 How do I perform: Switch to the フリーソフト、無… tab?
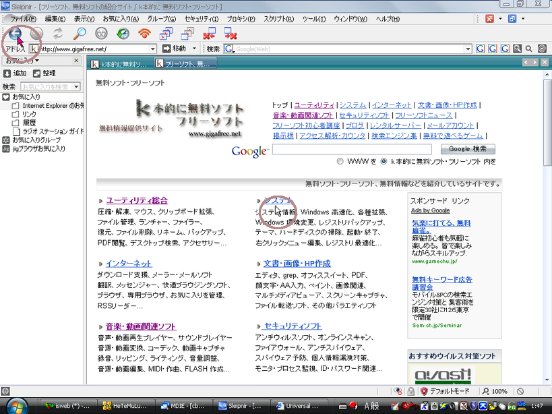tap(185, 63)
